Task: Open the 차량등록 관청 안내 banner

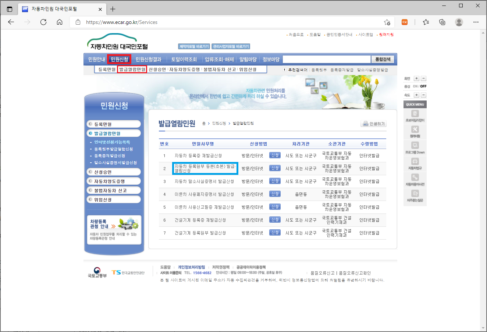Action: pyautogui.click(x=114, y=230)
